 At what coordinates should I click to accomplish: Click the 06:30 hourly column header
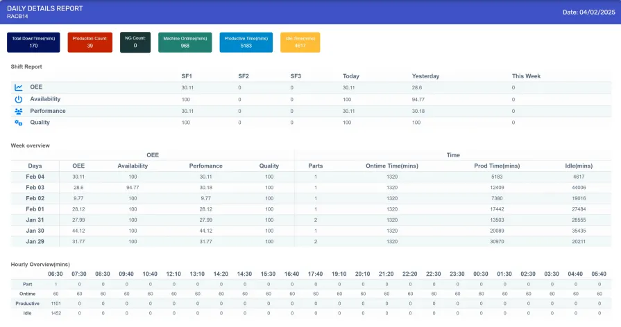point(56,274)
